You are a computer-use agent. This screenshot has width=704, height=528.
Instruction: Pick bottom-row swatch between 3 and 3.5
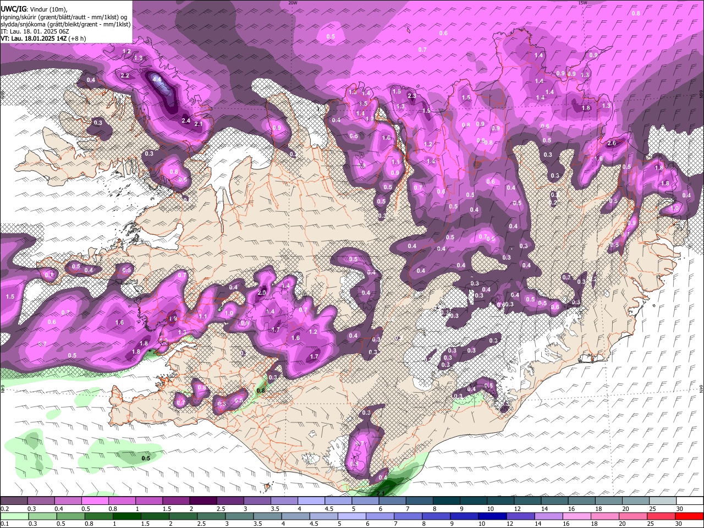pyautogui.click(x=239, y=516)
